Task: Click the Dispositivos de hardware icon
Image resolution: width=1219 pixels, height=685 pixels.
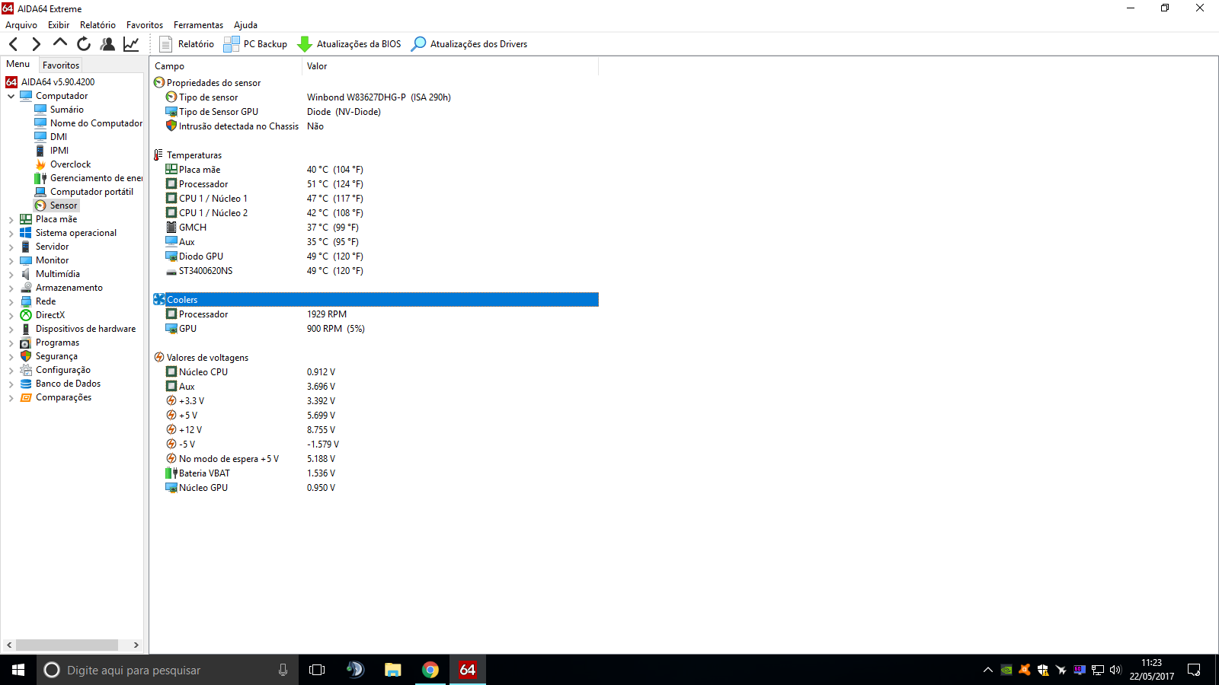Action: [x=26, y=329]
